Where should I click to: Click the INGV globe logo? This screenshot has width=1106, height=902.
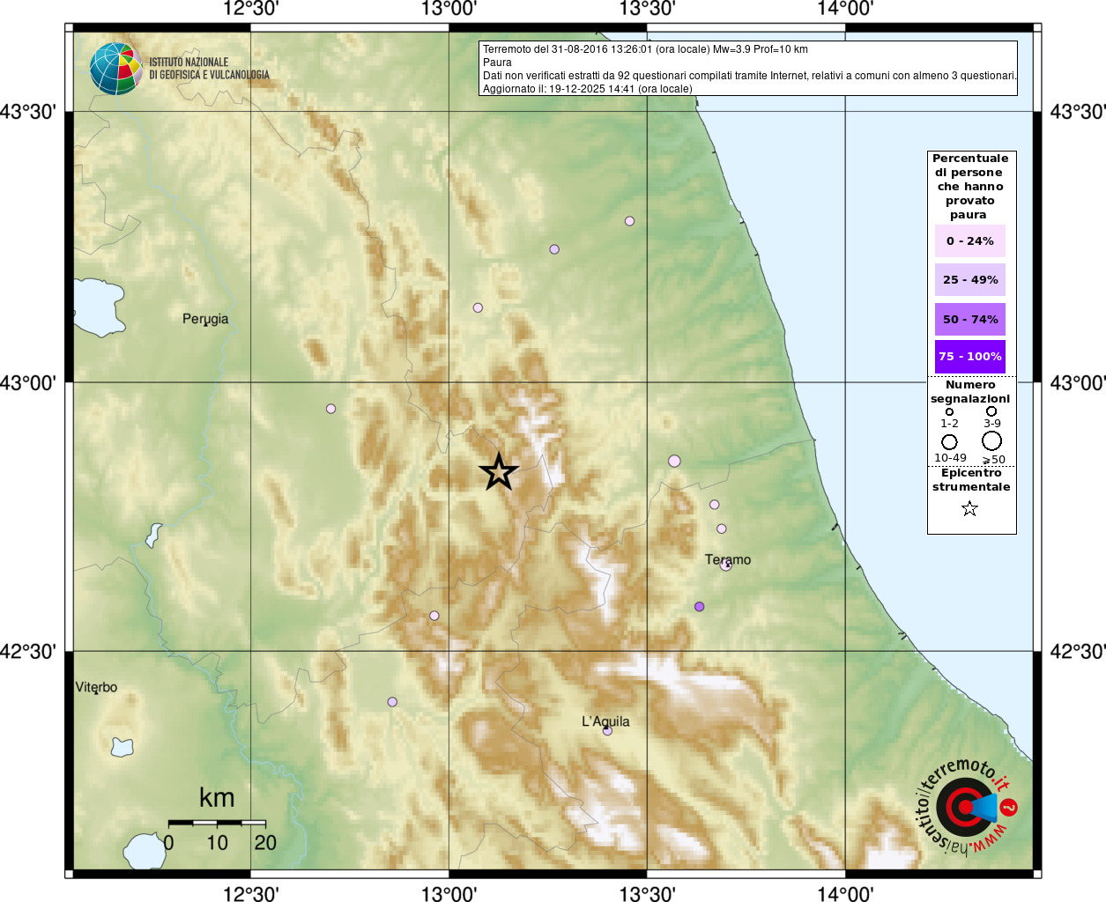[115, 69]
